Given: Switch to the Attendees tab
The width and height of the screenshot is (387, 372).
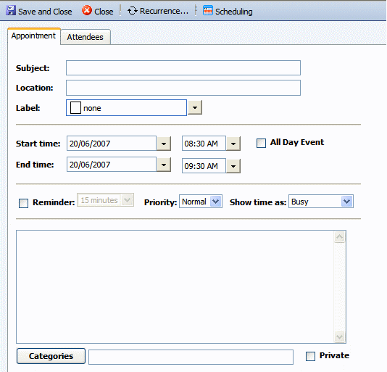Looking at the screenshot, I should pos(86,37).
